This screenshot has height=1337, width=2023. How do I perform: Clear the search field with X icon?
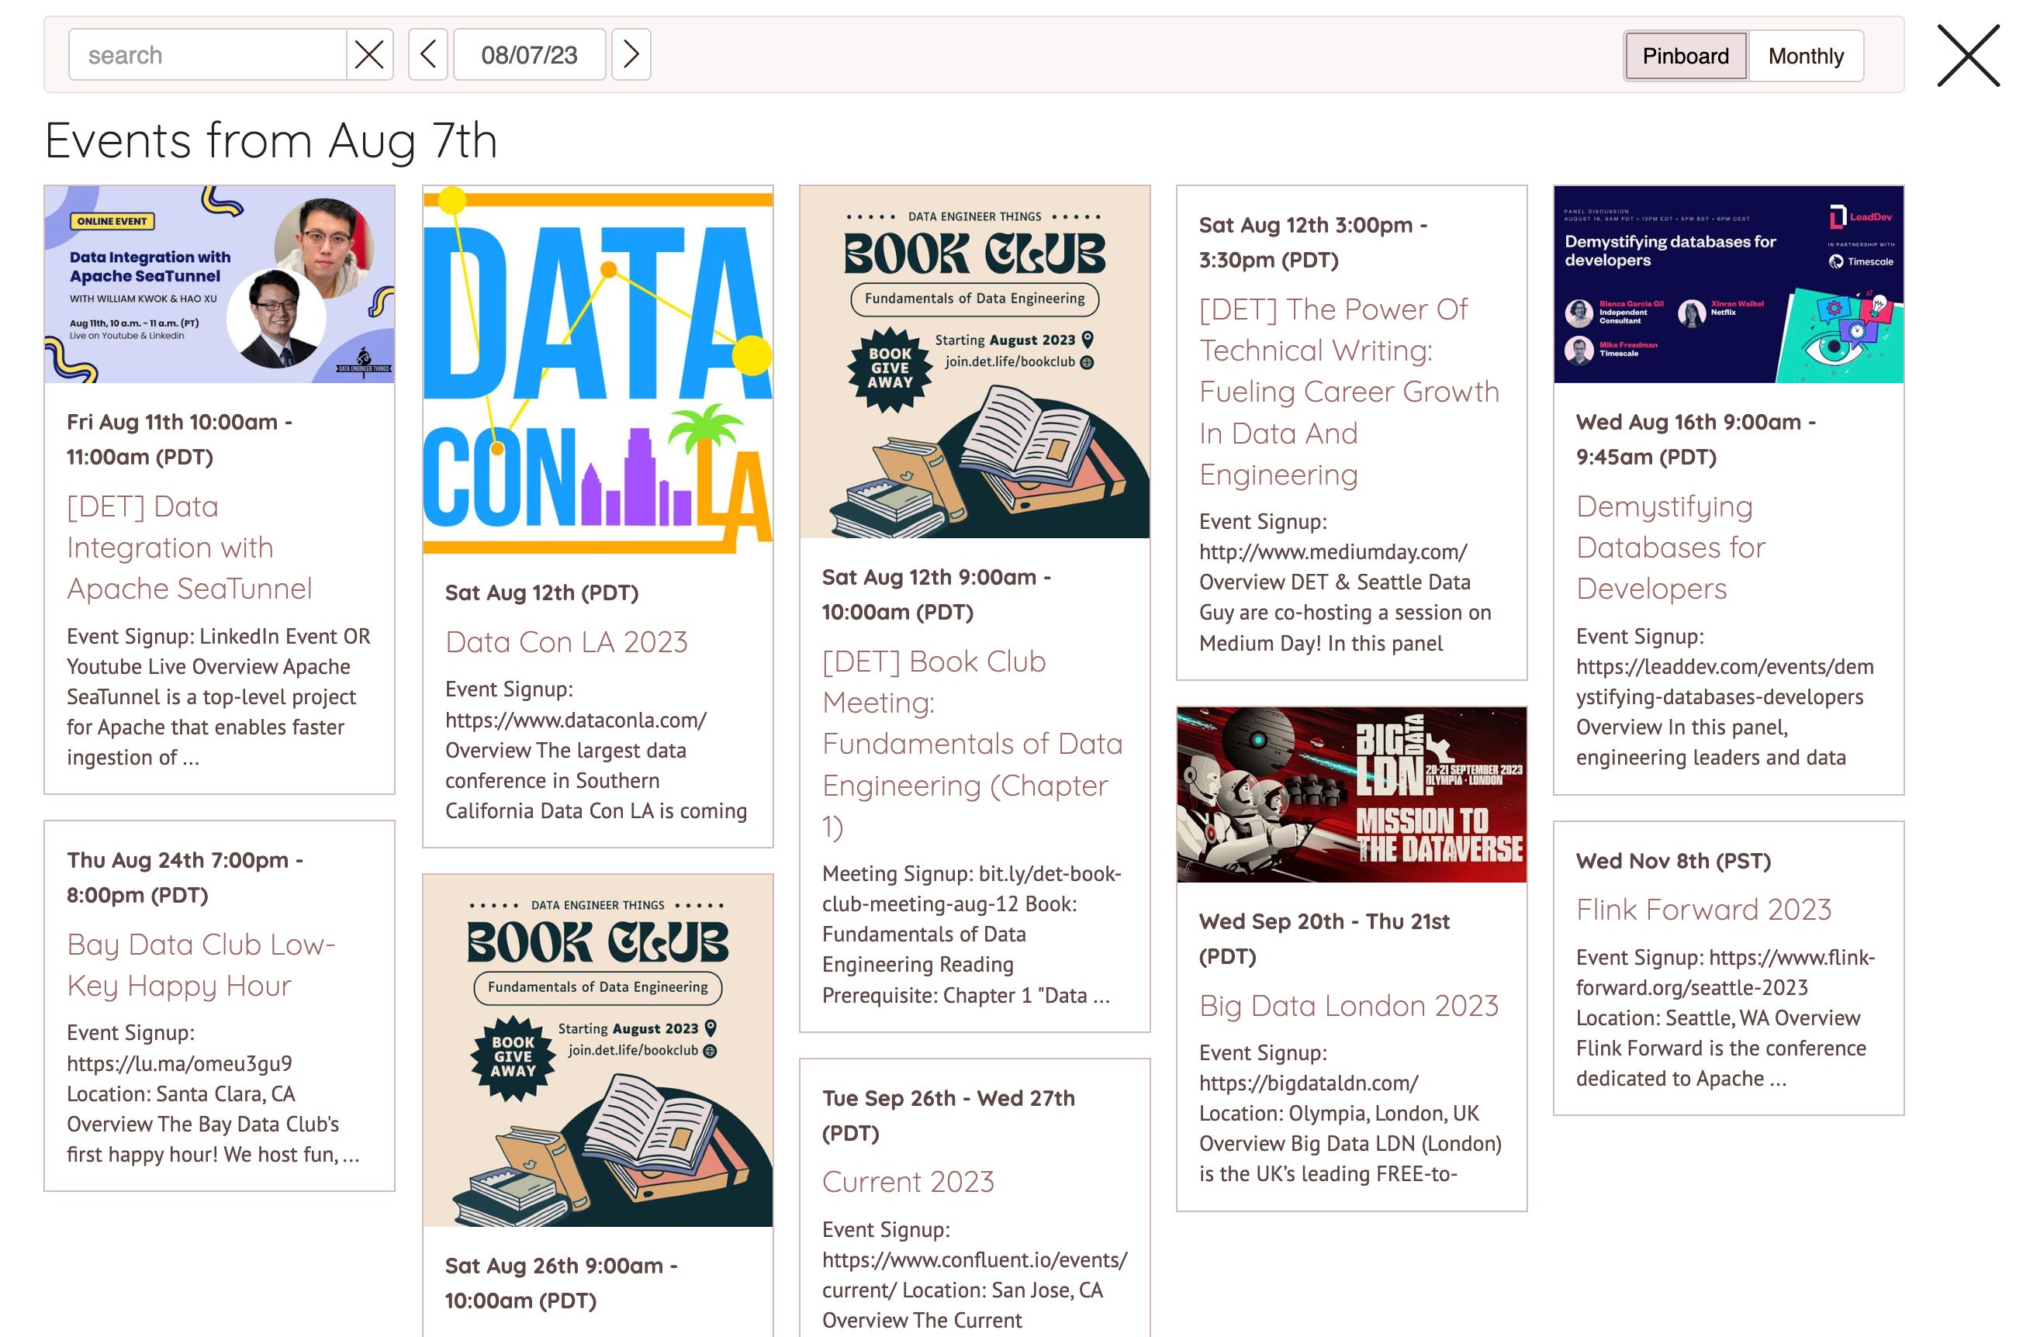pyautogui.click(x=368, y=55)
